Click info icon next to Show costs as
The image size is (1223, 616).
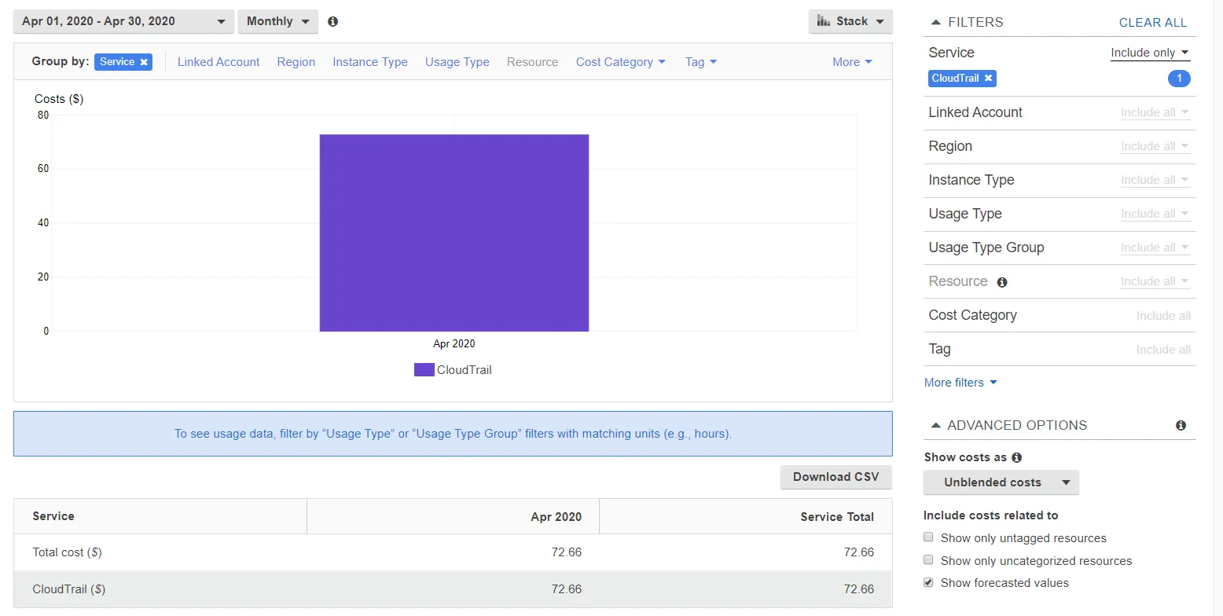pyautogui.click(x=1016, y=457)
